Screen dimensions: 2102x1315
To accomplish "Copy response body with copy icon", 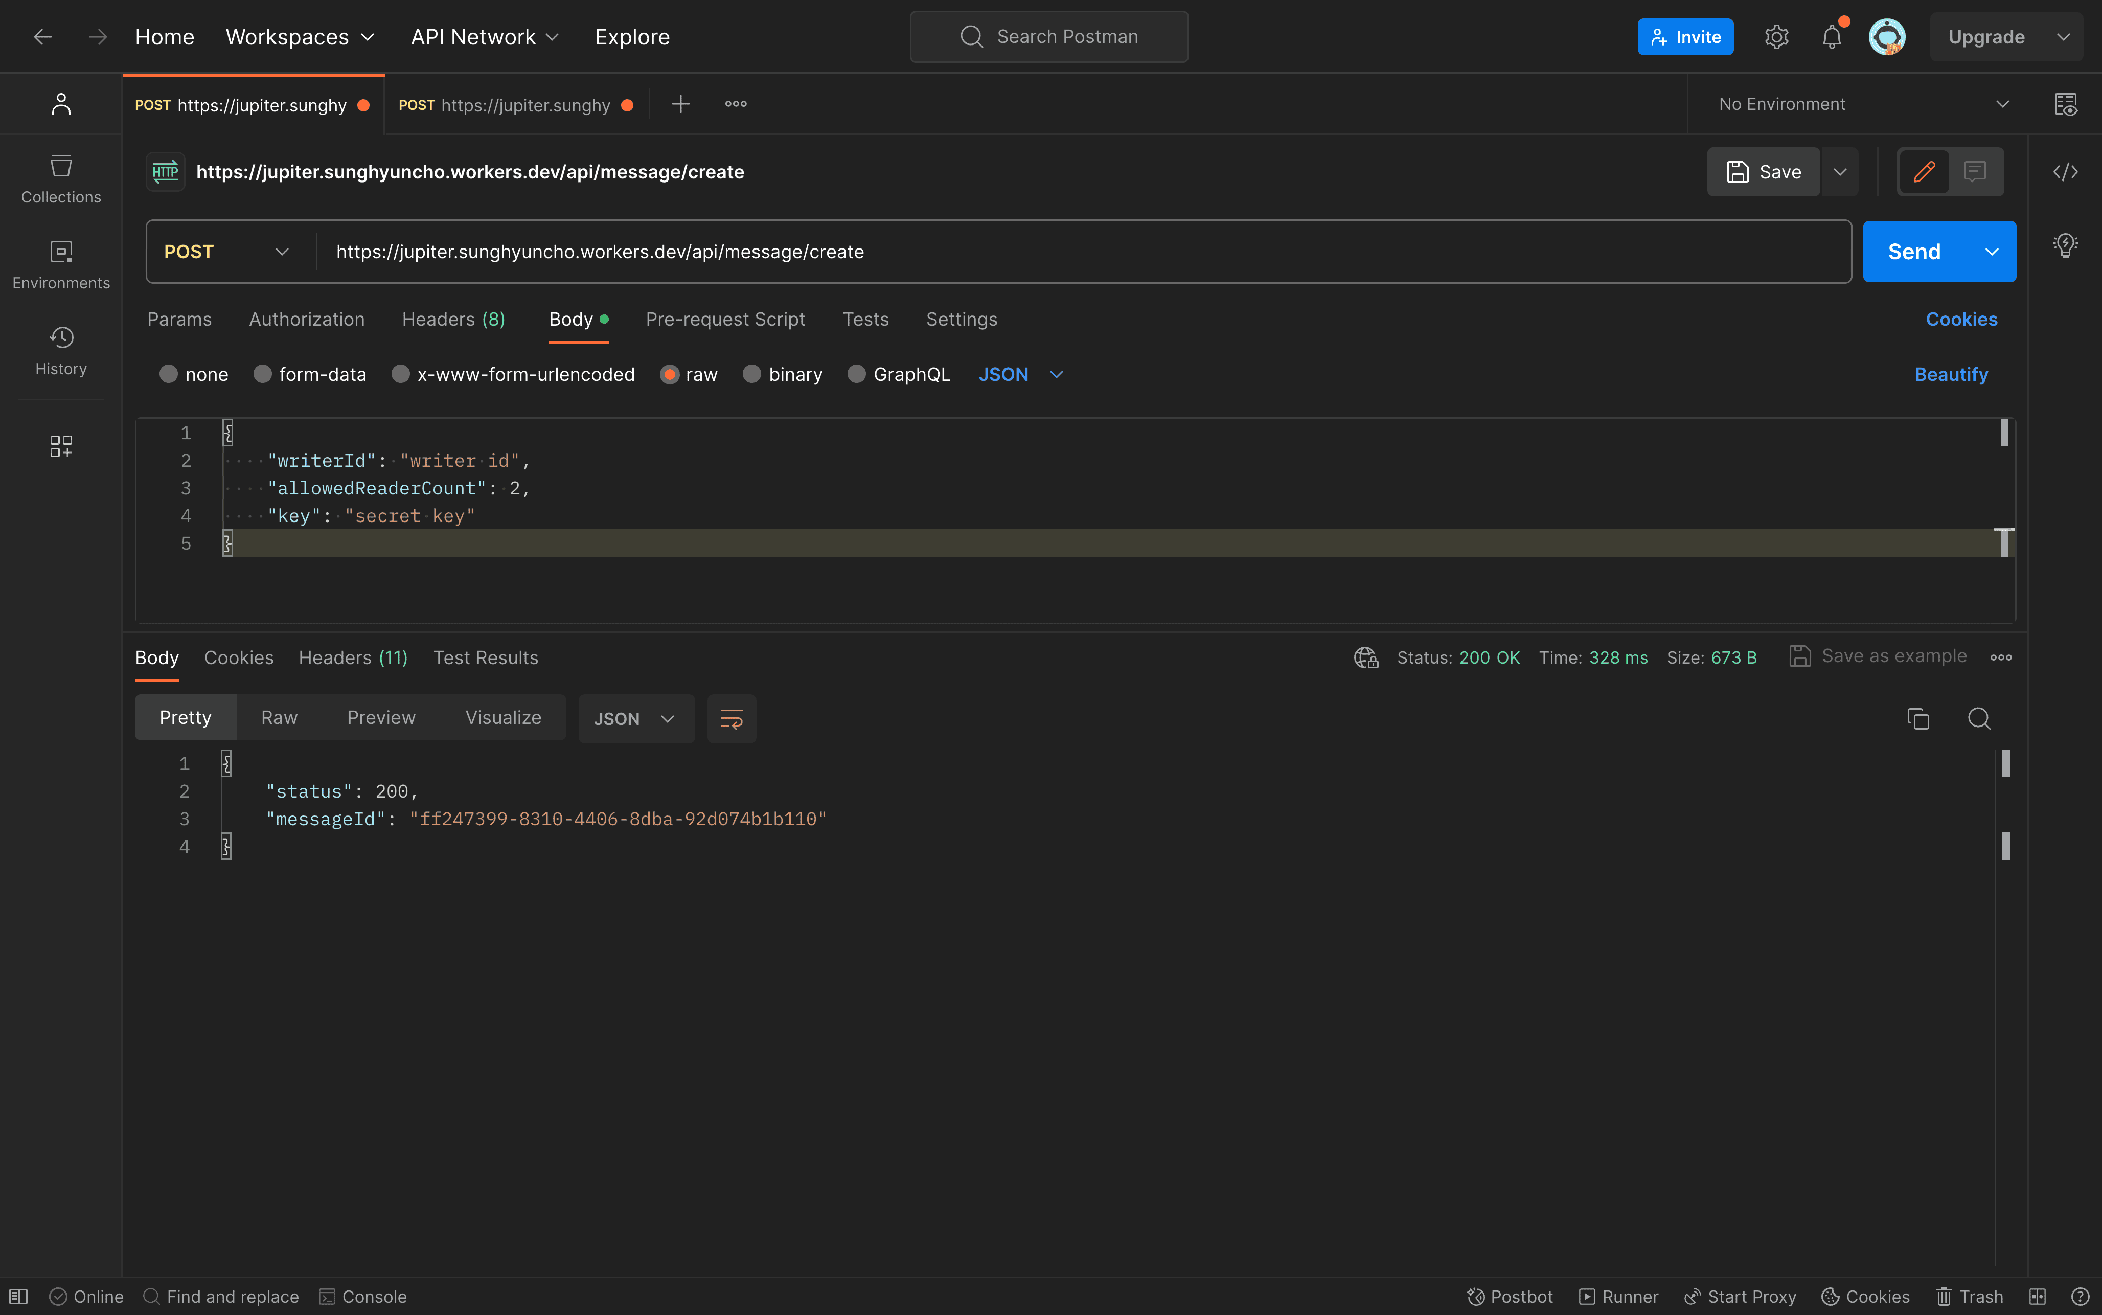I will (1917, 718).
